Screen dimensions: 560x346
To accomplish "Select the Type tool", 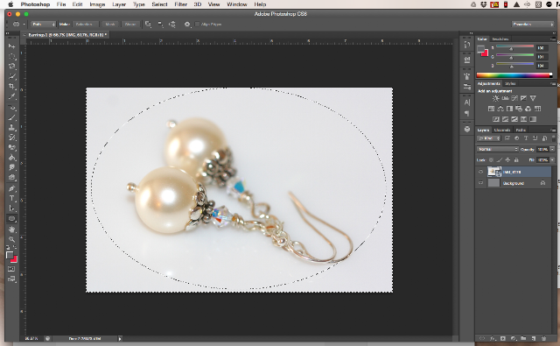I will [x=12, y=198].
